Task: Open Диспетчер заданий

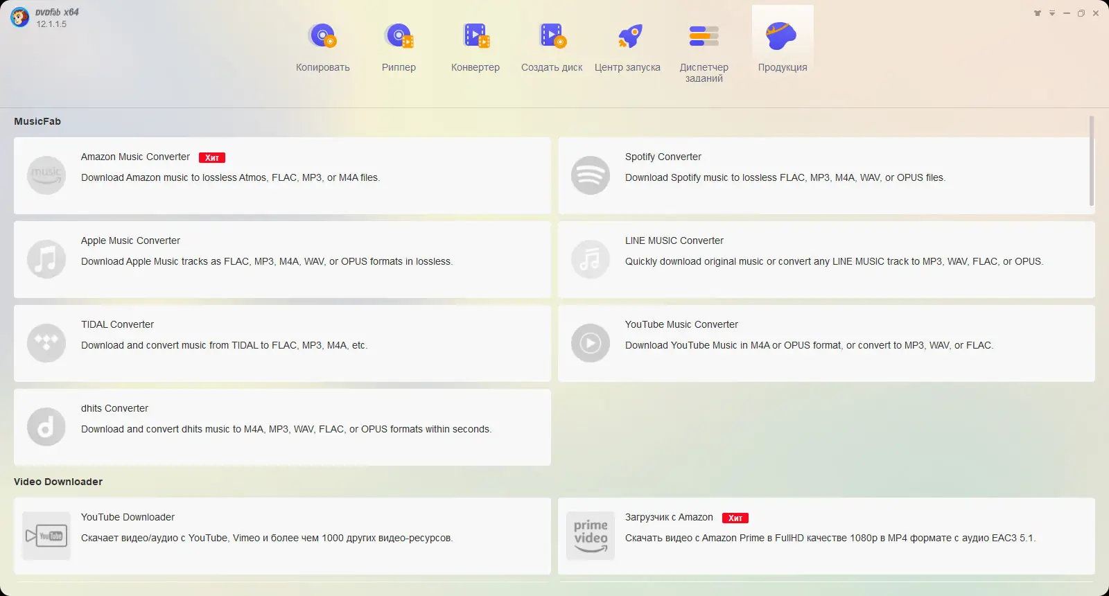Action: (704, 52)
